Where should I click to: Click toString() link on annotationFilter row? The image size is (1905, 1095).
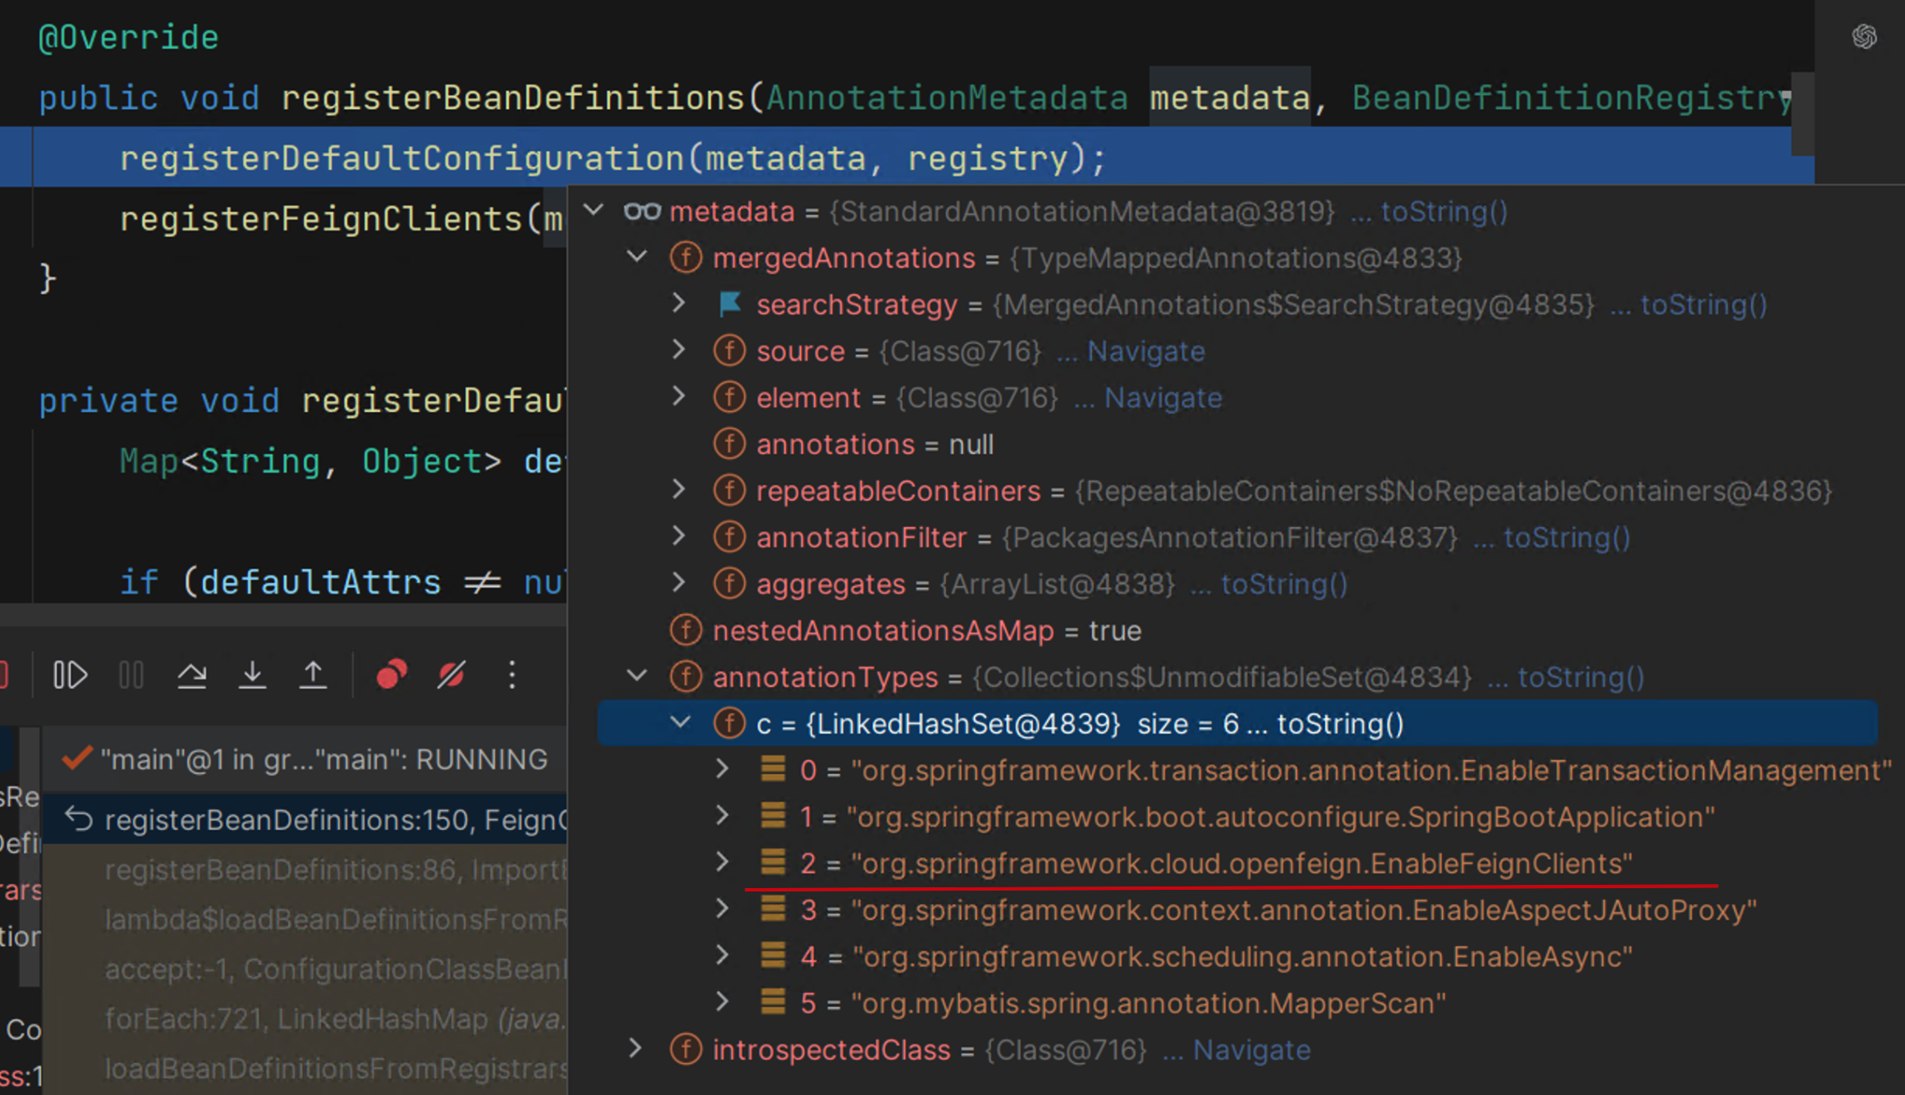tap(1567, 538)
